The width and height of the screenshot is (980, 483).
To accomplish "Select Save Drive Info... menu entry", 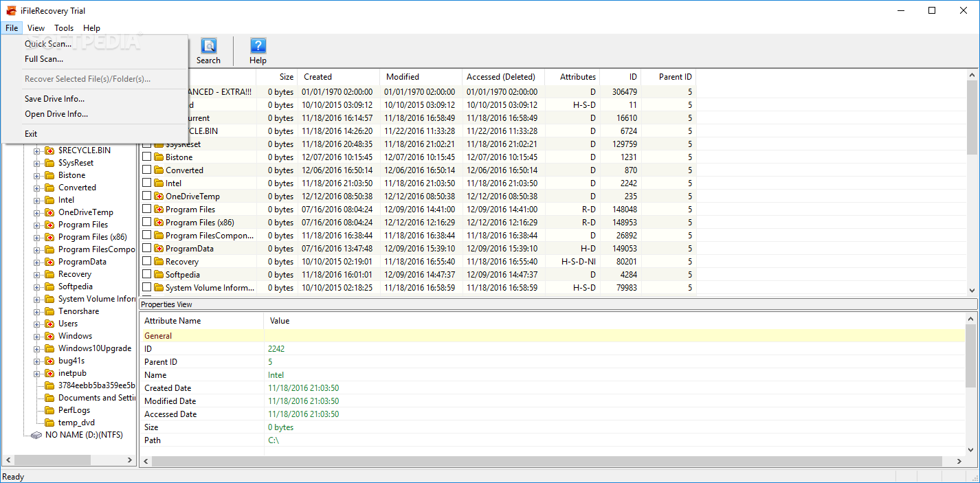I will tap(95, 99).
